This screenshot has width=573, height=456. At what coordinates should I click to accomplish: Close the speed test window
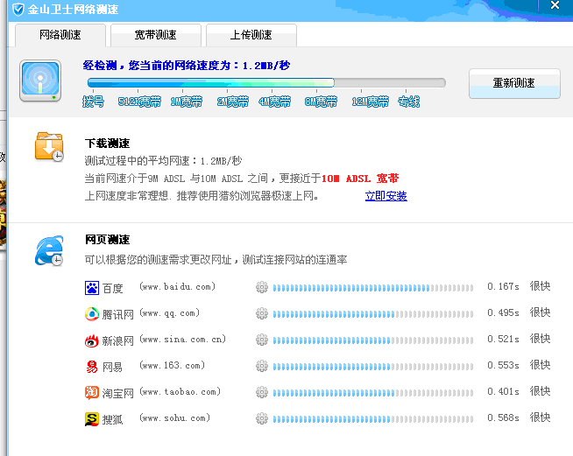[x=555, y=5]
